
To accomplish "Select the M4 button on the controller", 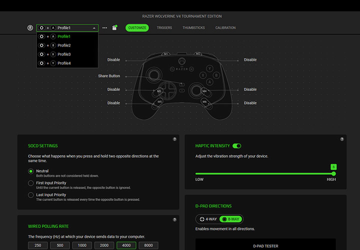I will [204, 91].
